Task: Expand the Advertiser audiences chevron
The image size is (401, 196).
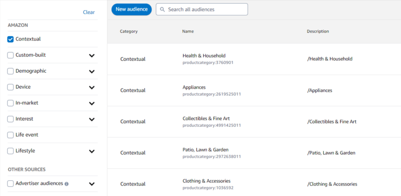Action: [92, 184]
